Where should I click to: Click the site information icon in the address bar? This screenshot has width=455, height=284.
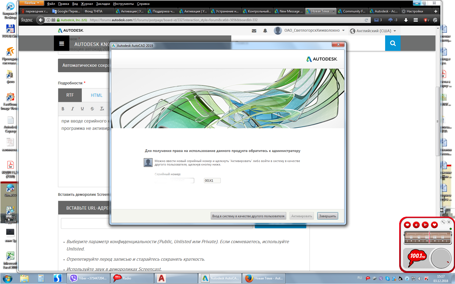pyautogui.click(x=48, y=20)
